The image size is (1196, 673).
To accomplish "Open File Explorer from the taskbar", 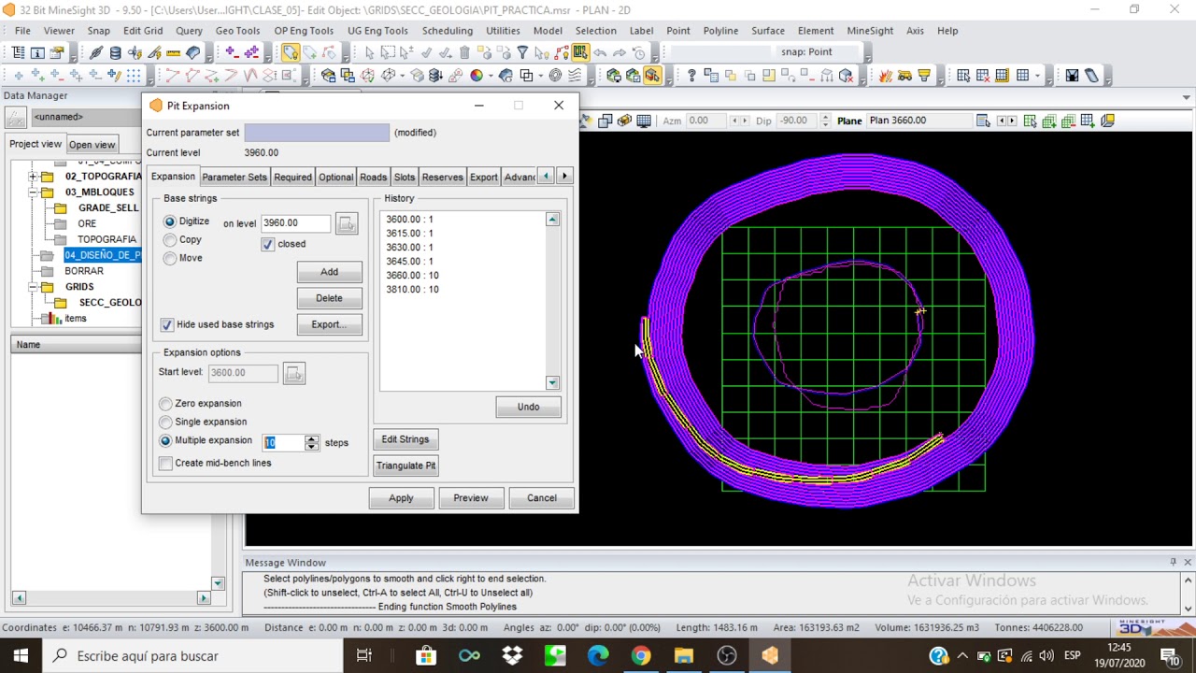I will point(683,655).
